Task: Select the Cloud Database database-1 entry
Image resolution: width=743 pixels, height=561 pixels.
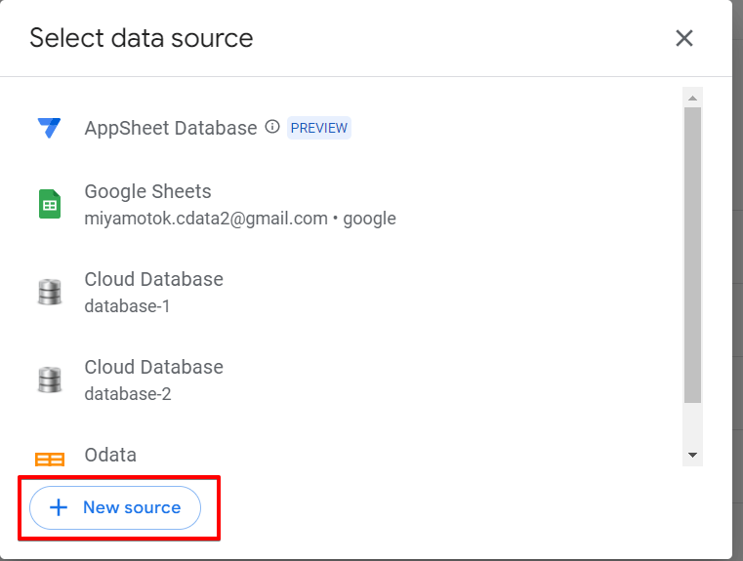Action: (153, 292)
